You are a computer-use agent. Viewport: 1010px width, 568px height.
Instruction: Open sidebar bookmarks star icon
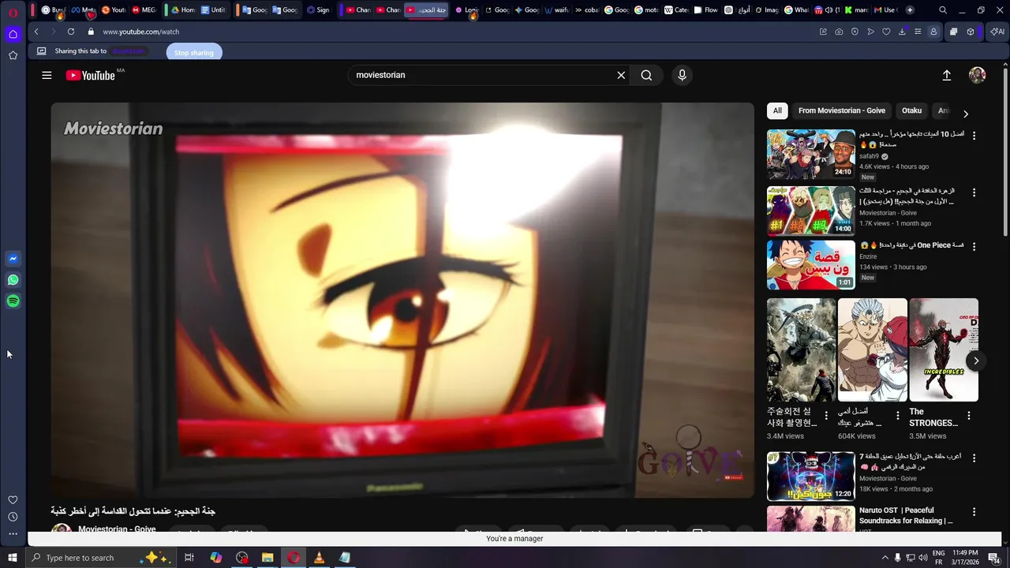pos(13,55)
